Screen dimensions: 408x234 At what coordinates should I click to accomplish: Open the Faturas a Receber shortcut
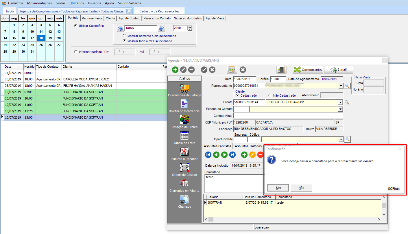[x=184, y=152]
